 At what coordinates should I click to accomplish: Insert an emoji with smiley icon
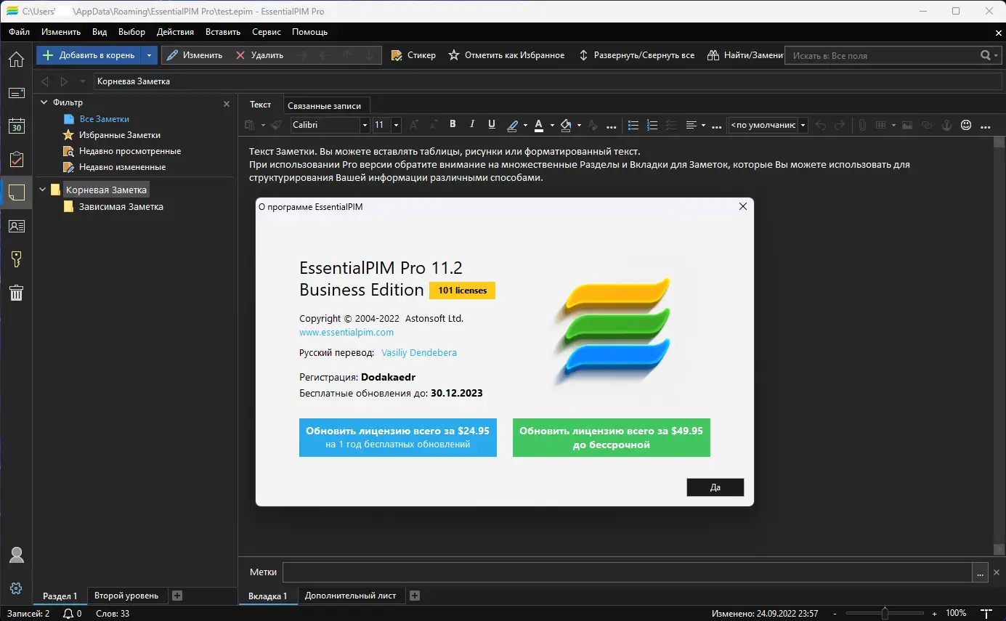[966, 125]
